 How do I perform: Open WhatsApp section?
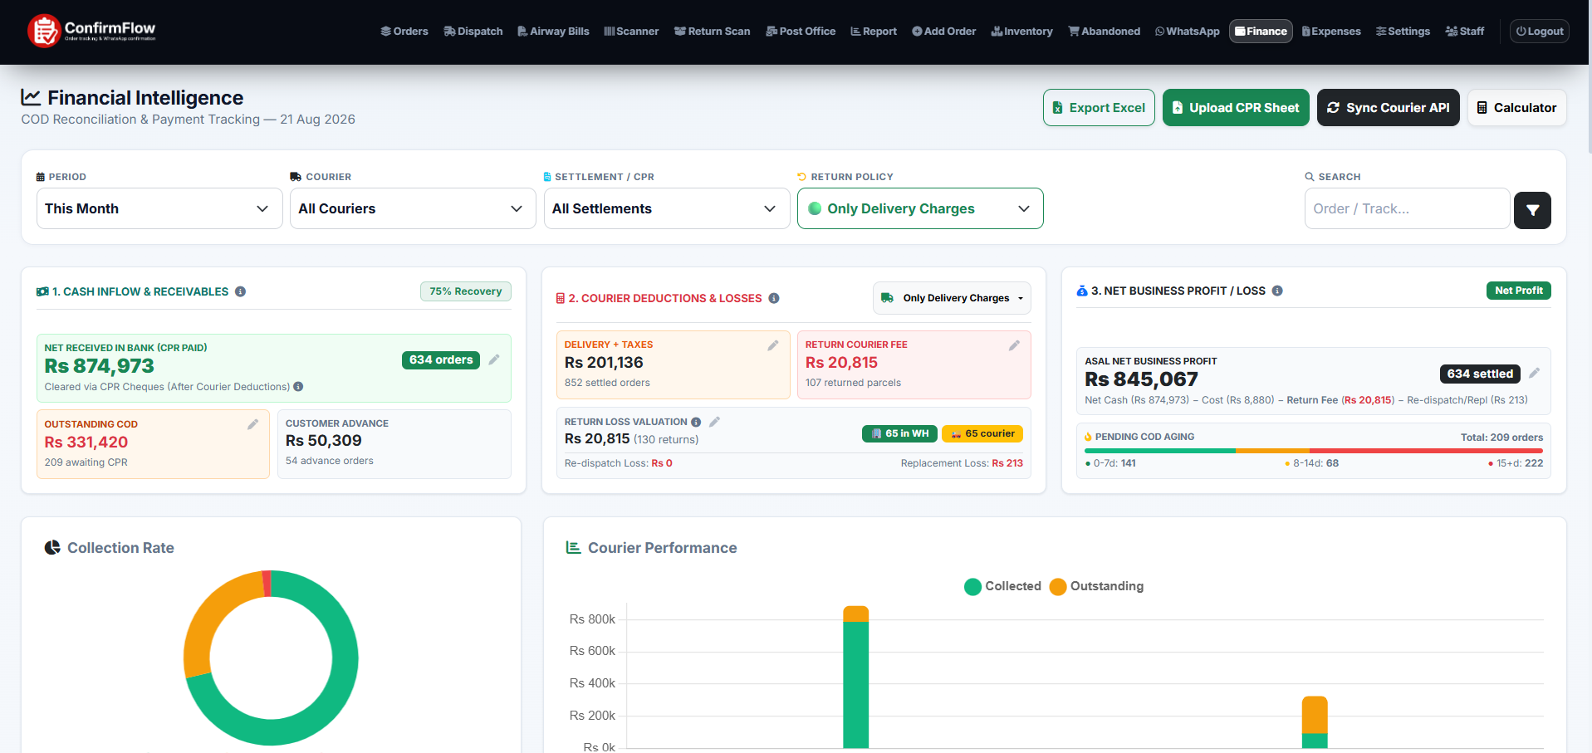1187,32
